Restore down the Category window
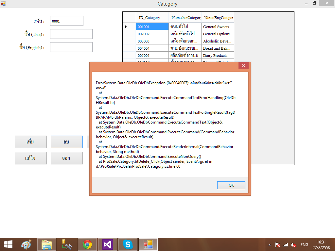The width and height of the screenshot is (335, 251). 314,3
